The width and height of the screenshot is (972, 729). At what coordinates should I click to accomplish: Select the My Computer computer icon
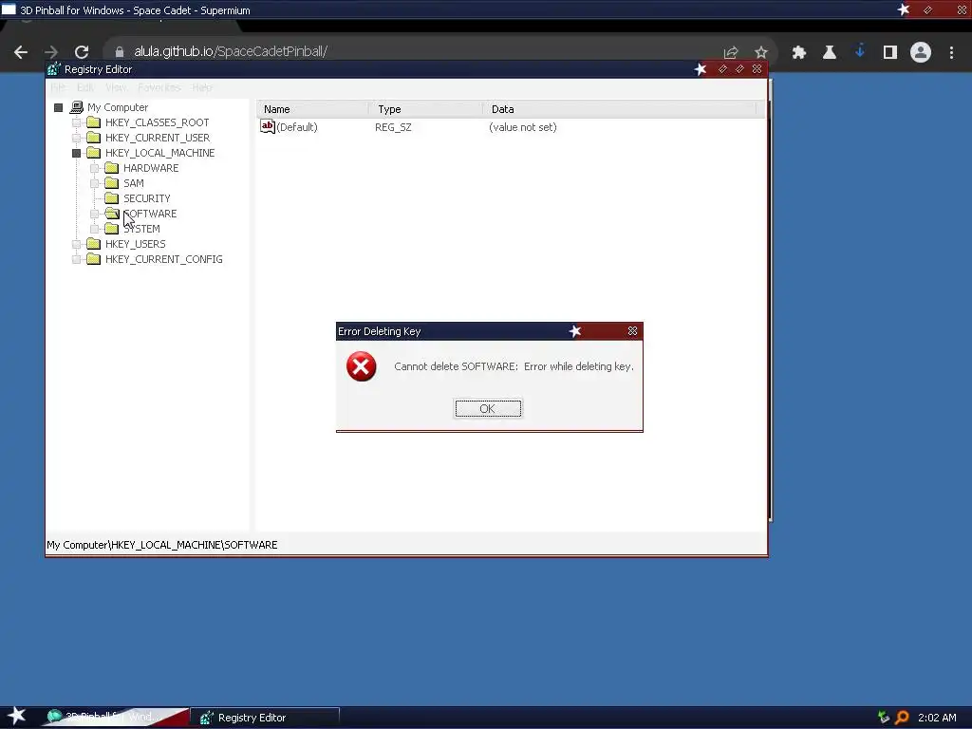[x=77, y=107]
